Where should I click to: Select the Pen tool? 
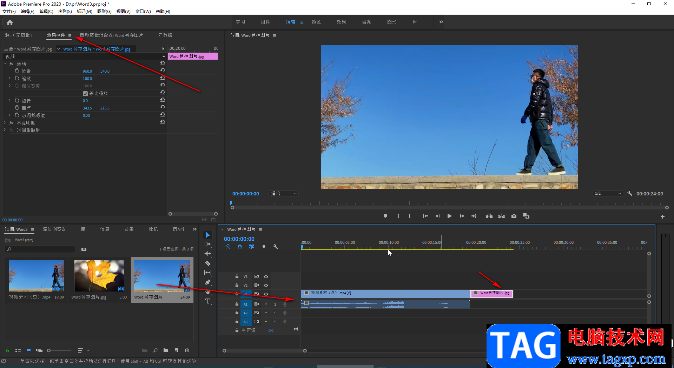point(208,282)
